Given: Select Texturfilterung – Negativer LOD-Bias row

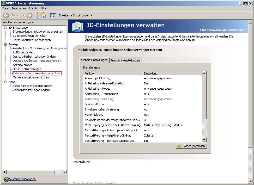Looking at the screenshot, I should pyautogui.click(x=143, y=136).
